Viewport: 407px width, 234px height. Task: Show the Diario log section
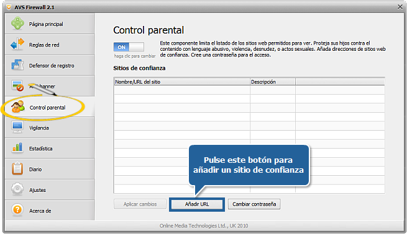(x=50, y=169)
